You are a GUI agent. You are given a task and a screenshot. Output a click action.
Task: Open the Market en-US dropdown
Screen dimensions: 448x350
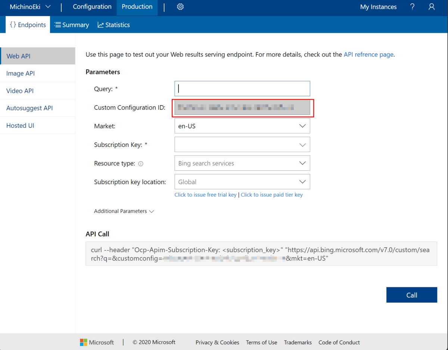242,126
